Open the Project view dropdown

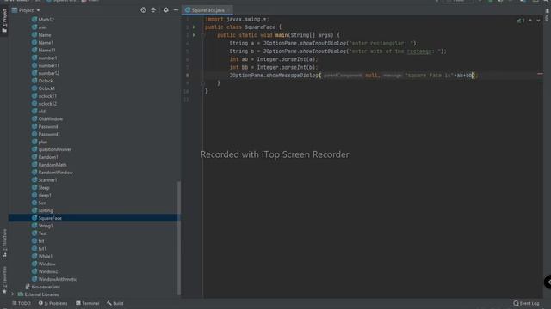[x=27, y=10]
